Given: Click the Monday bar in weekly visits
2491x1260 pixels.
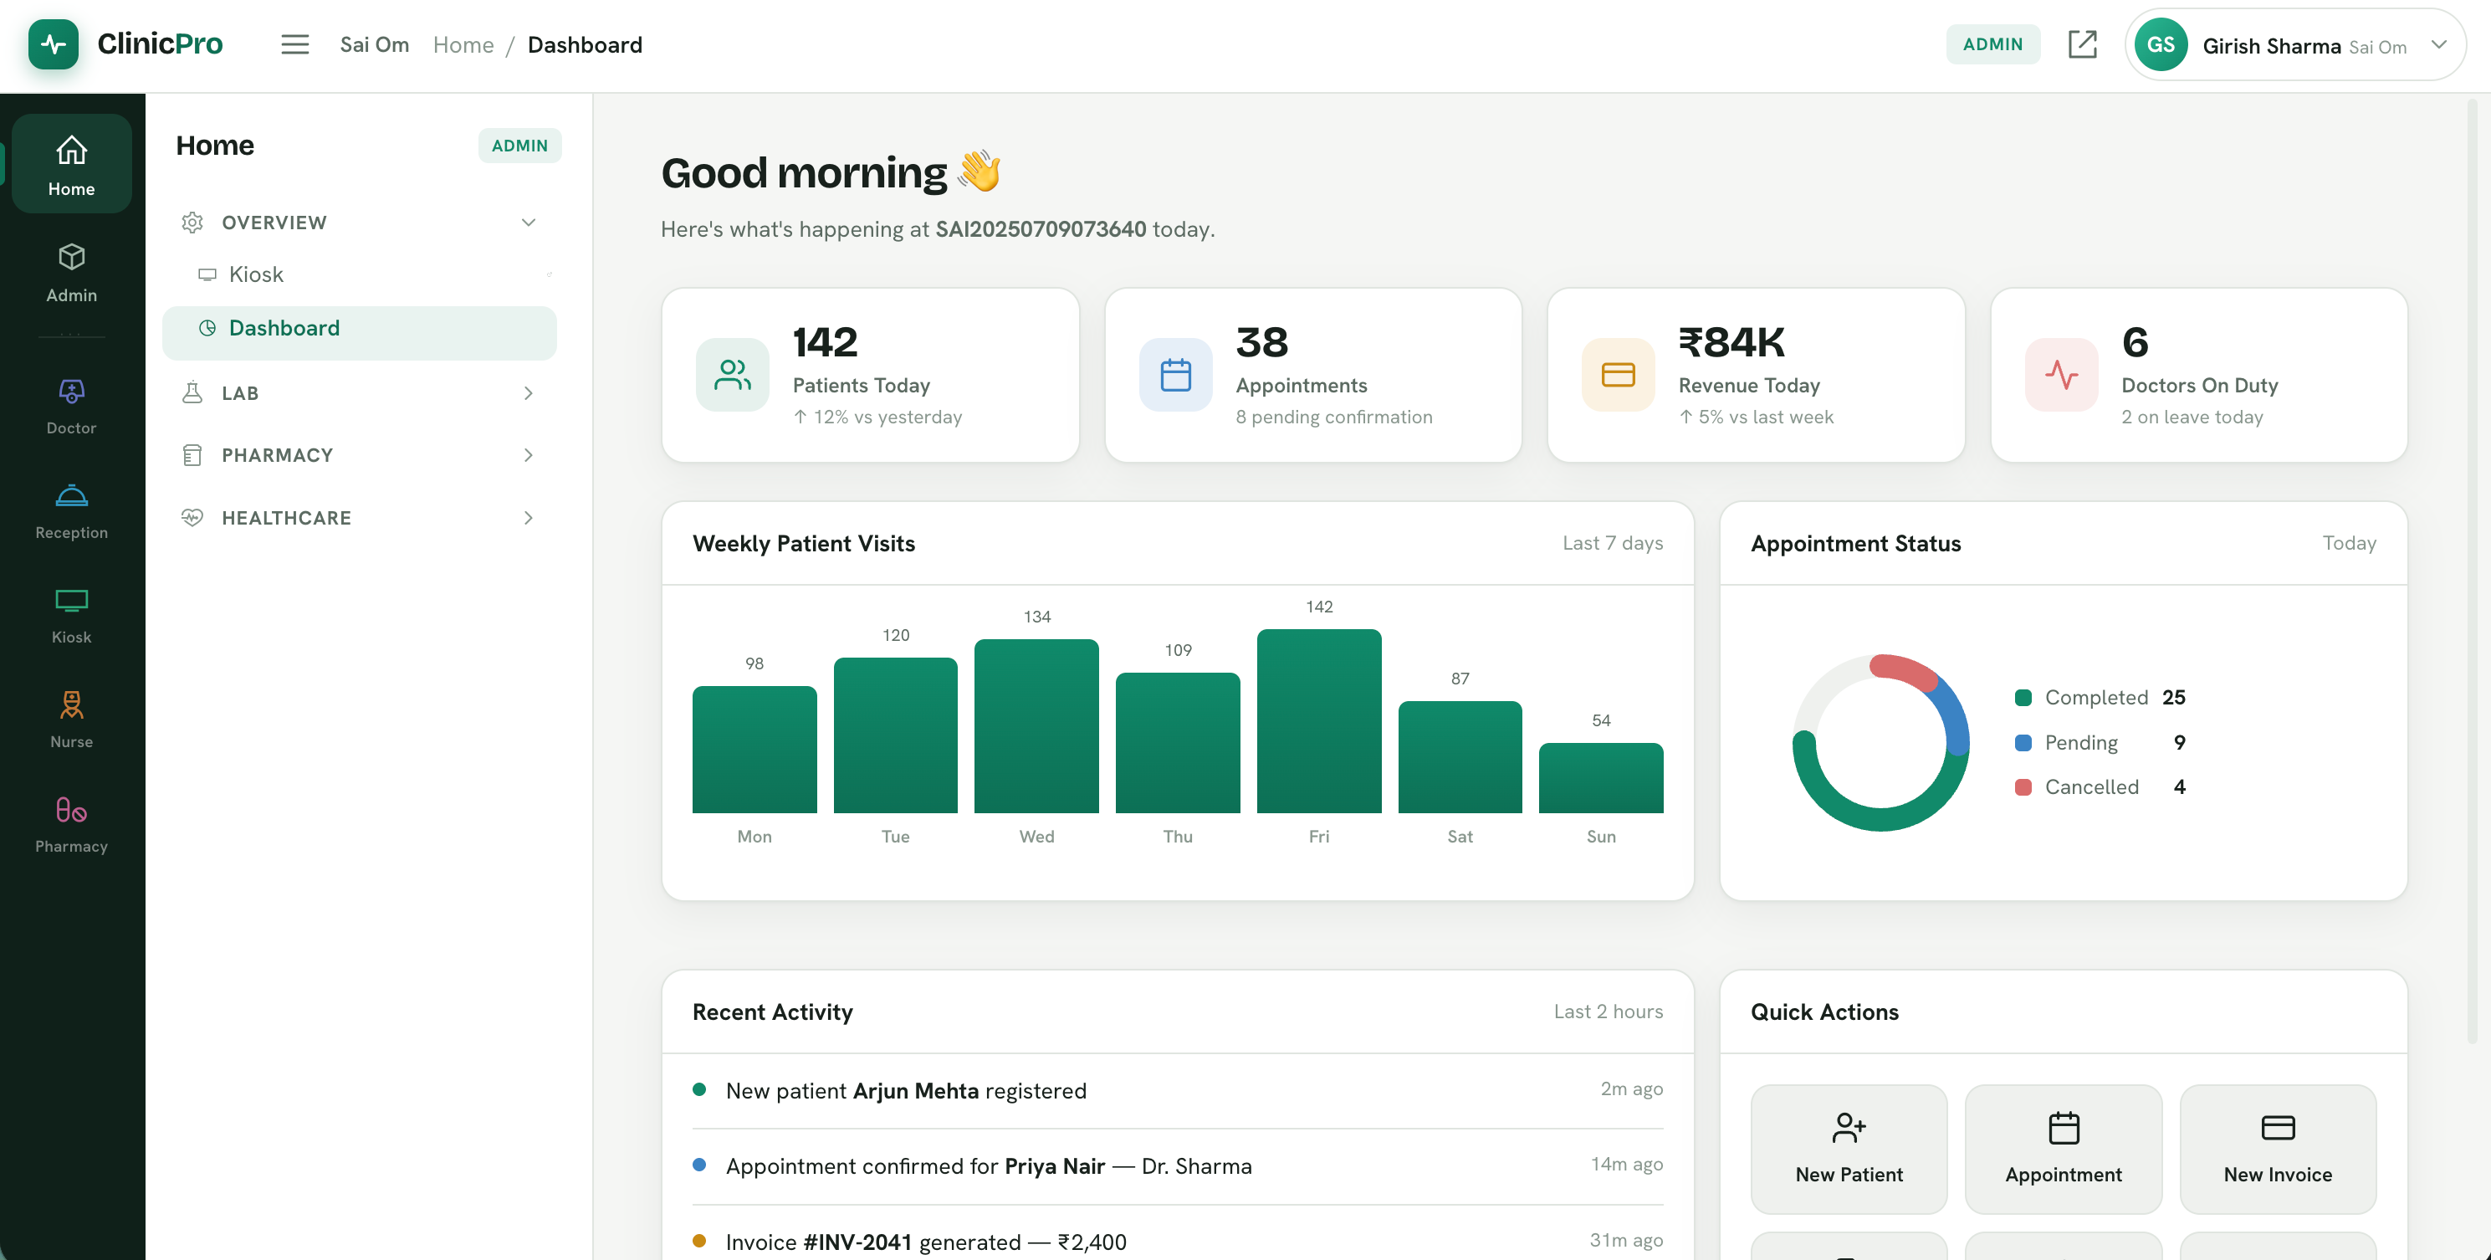Looking at the screenshot, I should 754,750.
